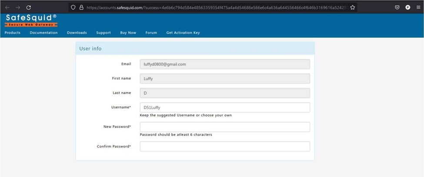Viewport: 424px width, 177px height.
Task: Open the Firefox account profile icon
Action: (408, 7)
